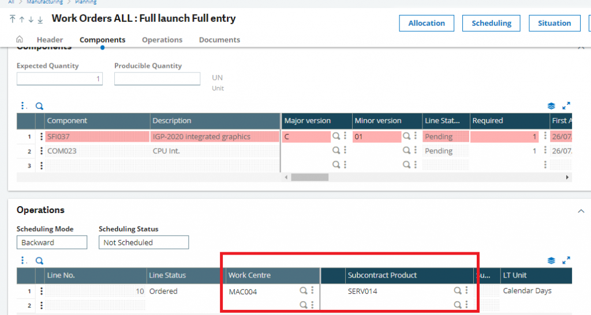Lookup Minor version for SFI037 row
This screenshot has height=315, width=591.
(406, 136)
